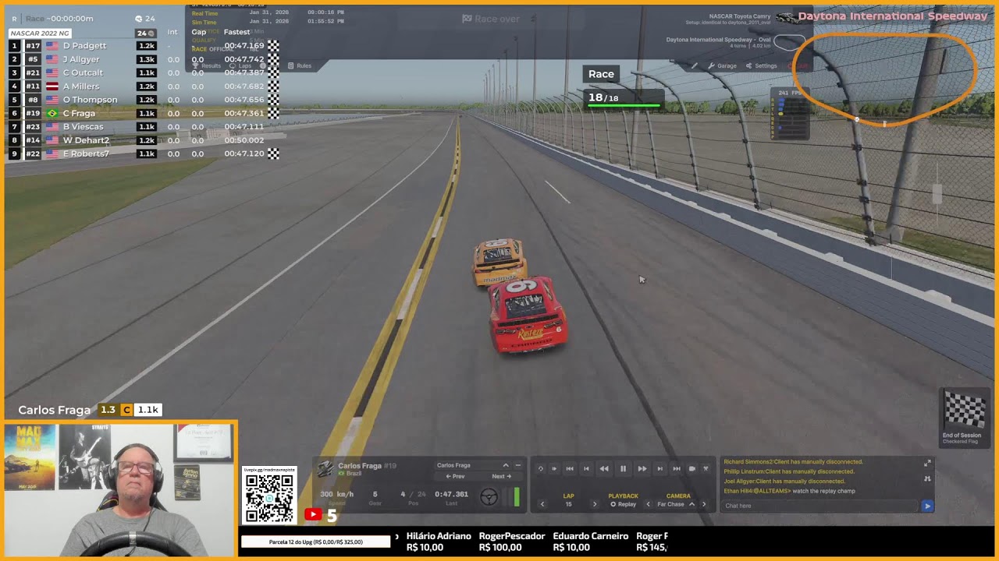The height and width of the screenshot is (561, 999).
Task: Click the chat channel filter icon
Action: point(927,479)
